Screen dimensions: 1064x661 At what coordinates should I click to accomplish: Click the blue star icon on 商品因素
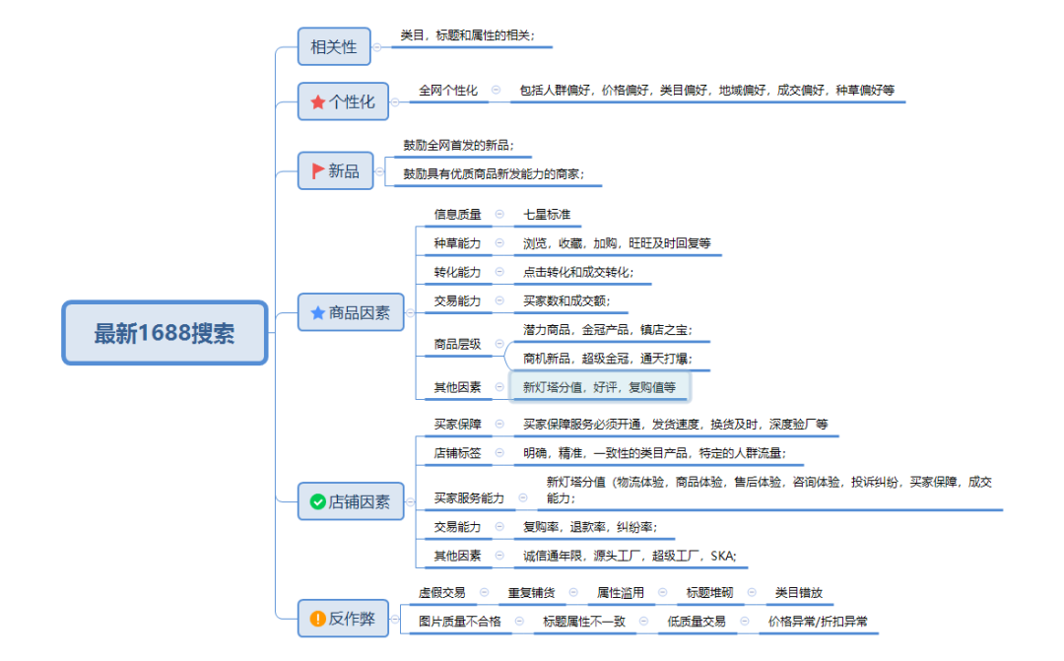point(317,313)
